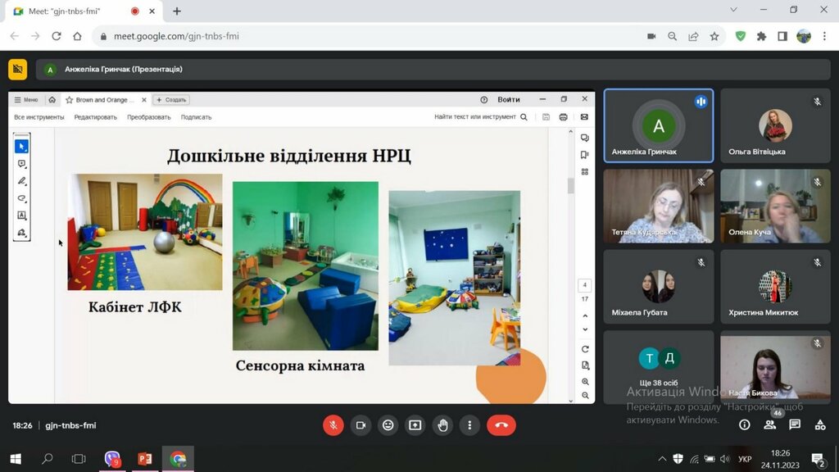Open Chrome's three-dot menu

pos(823,36)
